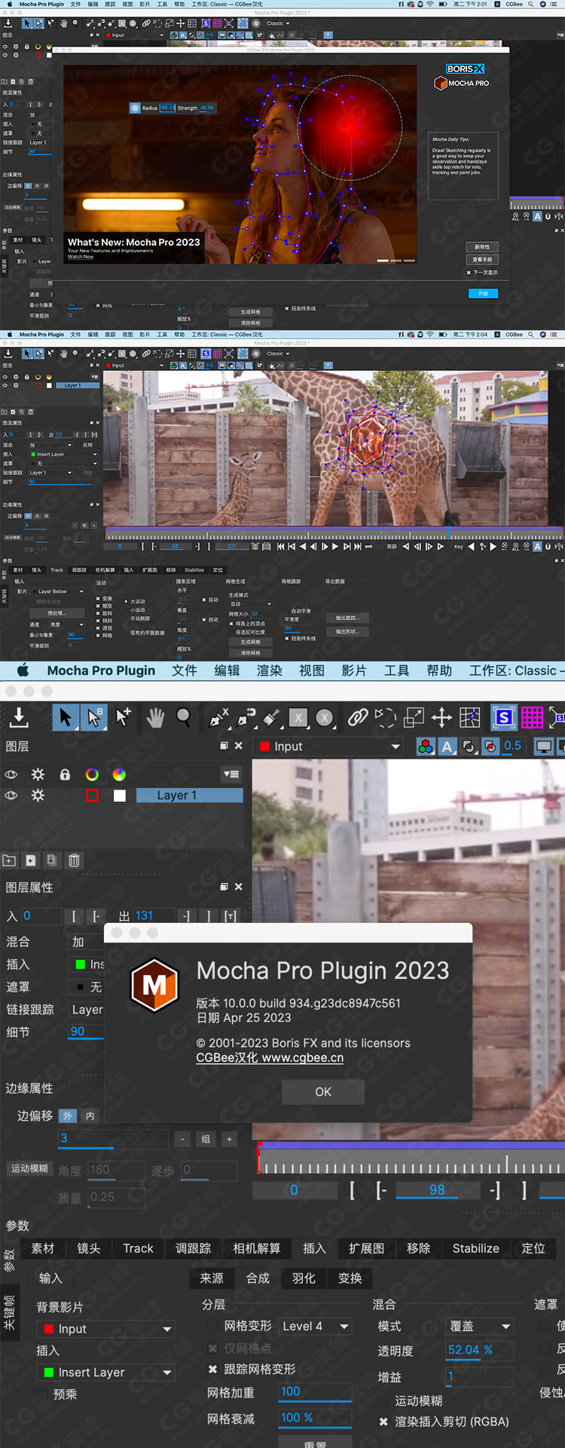The height and width of the screenshot is (1448, 565).
Task: Switch to the Stabilize tab in large view
Action: (475, 1248)
